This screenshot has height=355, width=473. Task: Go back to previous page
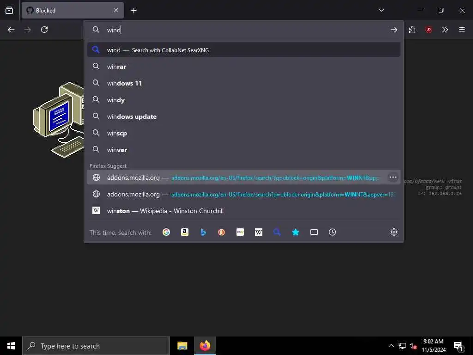click(11, 30)
